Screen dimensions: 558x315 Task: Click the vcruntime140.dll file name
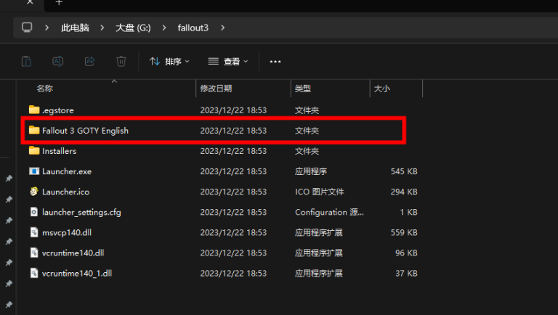73,253
